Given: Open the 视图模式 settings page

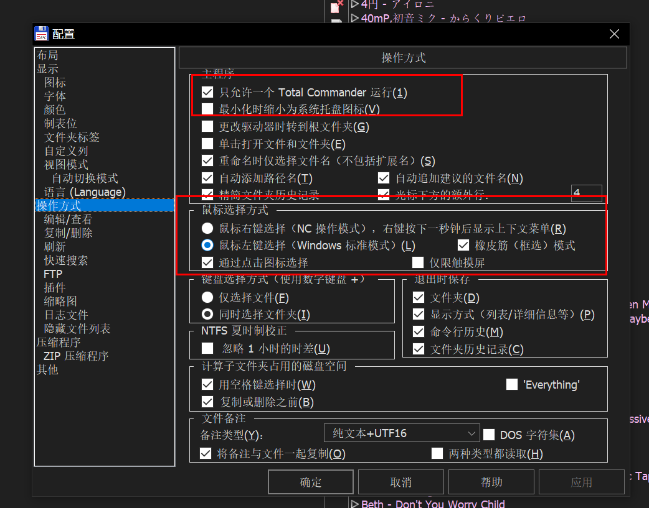Looking at the screenshot, I should click(x=66, y=164).
